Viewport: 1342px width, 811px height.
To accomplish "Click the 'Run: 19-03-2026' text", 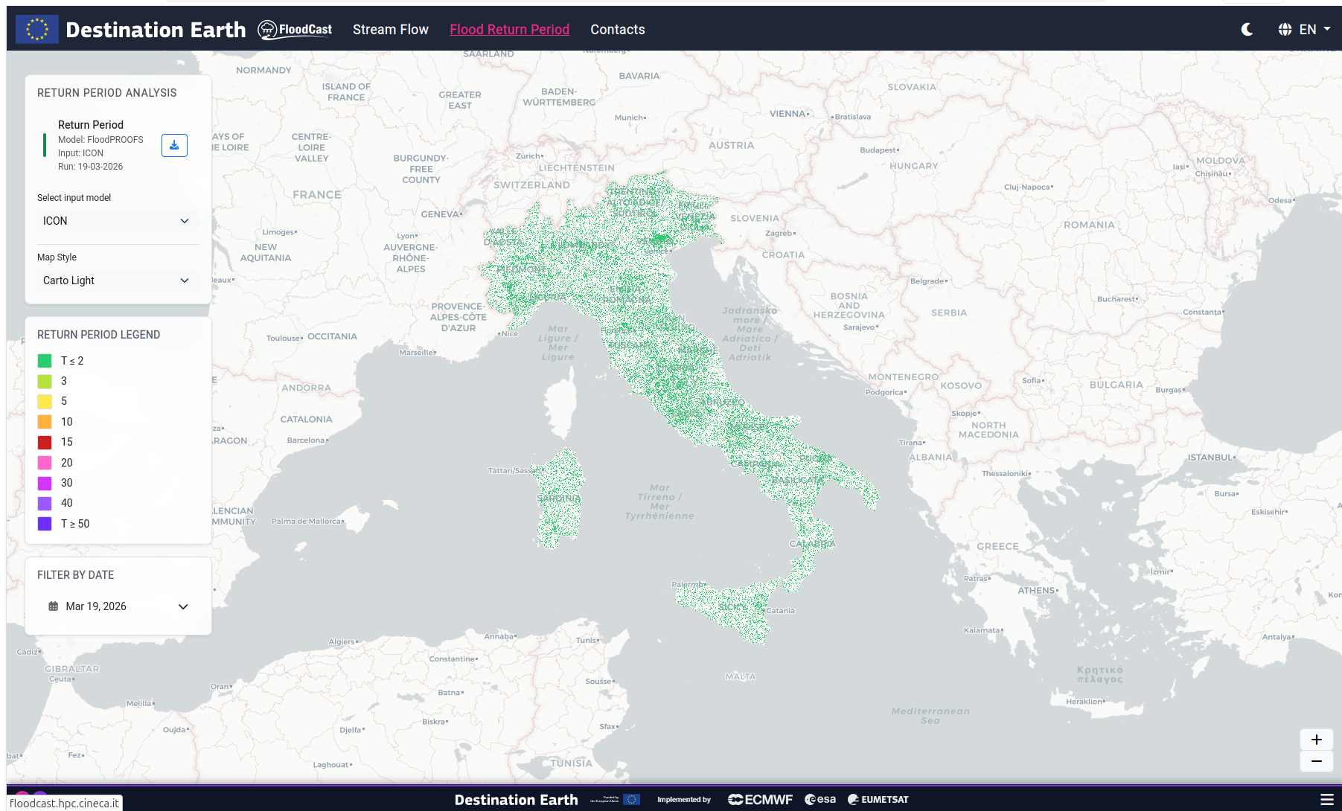I will click(x=90, y=167).
